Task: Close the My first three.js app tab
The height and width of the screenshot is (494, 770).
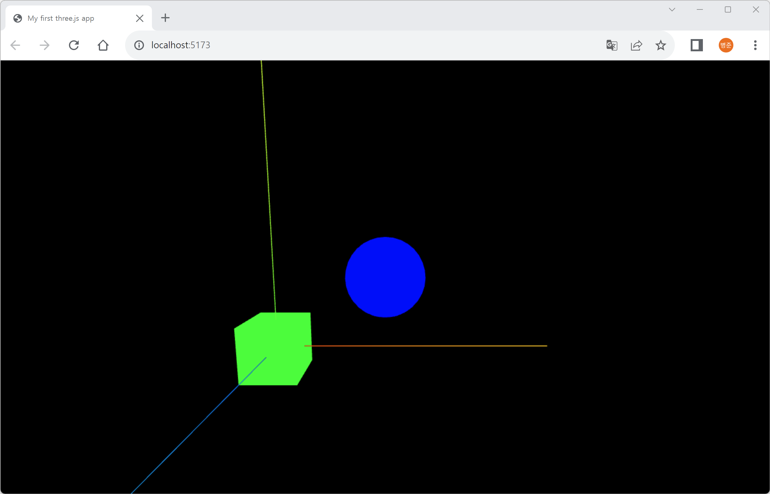Action: (140, 18)
